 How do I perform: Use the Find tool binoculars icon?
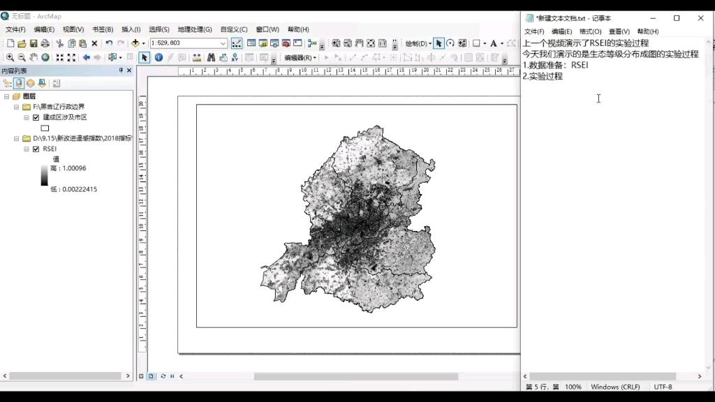[212, 57]
